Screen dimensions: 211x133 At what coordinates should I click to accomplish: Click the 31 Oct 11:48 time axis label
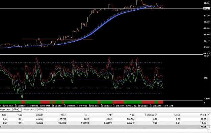point(168,106)
